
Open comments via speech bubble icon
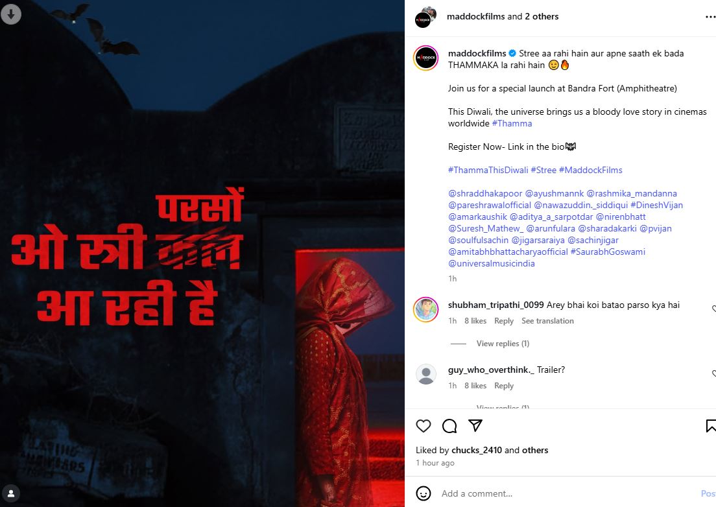pos(449,426)
